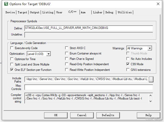
Task: Click the Cancel button
Action: (x=82, y=115)
